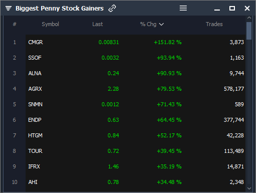256x193 pixels.
Task: Select the TOUR symbol row
Action: (x=136, y=151)
